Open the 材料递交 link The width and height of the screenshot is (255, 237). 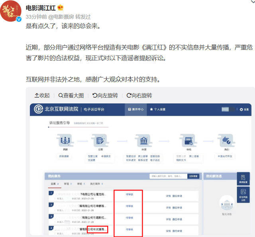(131, 160)
